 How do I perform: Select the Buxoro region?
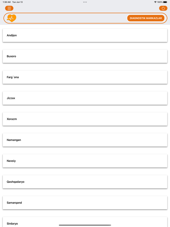click(x=85, y=56)
